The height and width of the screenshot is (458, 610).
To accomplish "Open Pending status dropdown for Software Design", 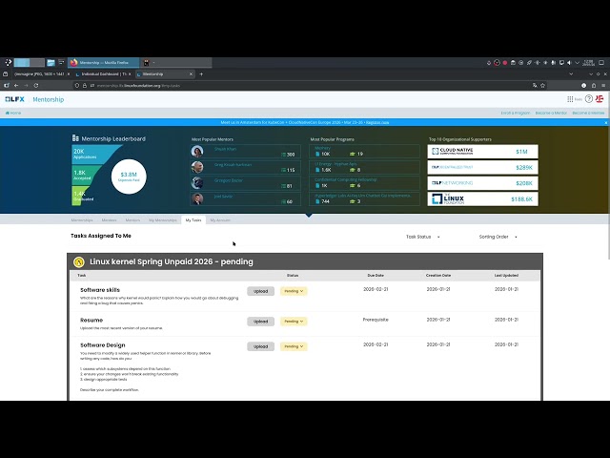I will [294, 346].
